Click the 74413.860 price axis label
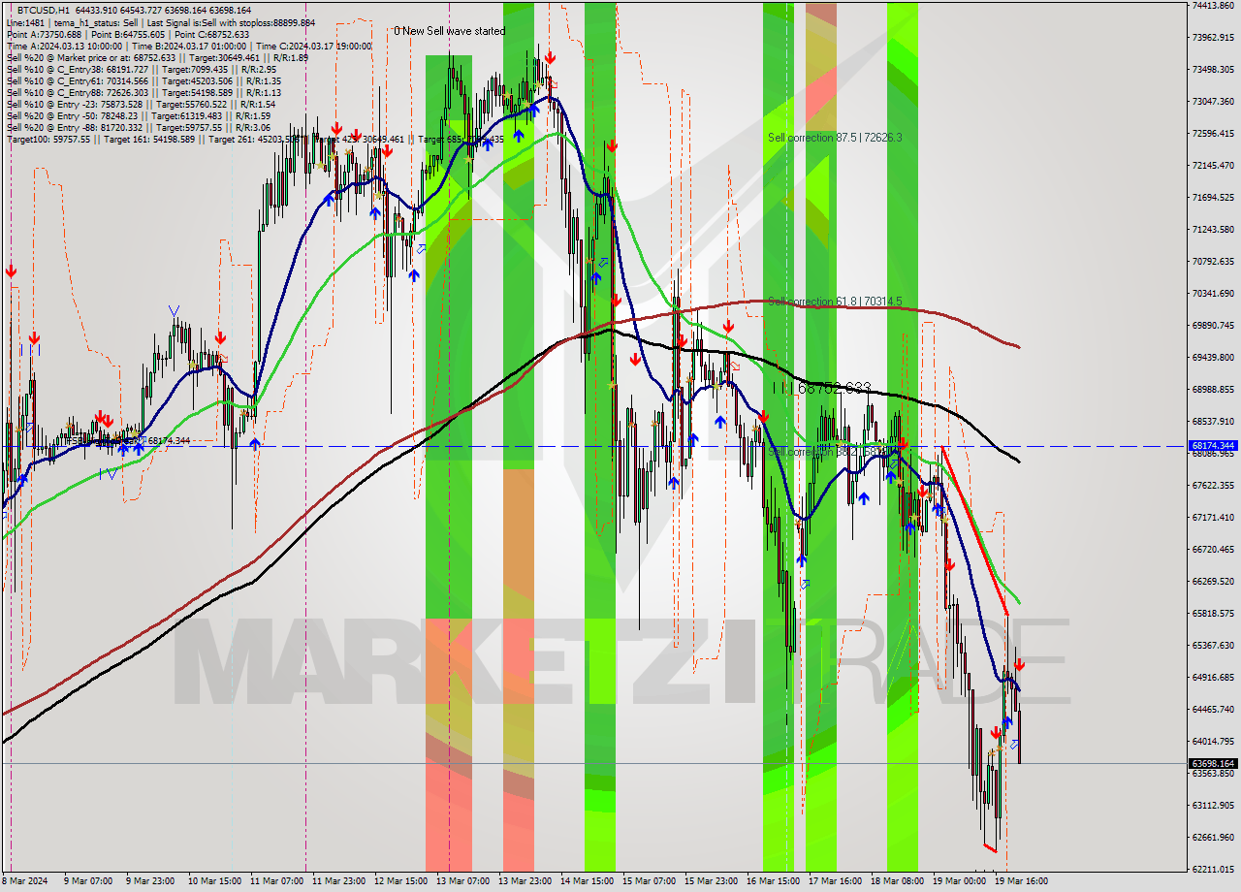 click(1213, 5)
